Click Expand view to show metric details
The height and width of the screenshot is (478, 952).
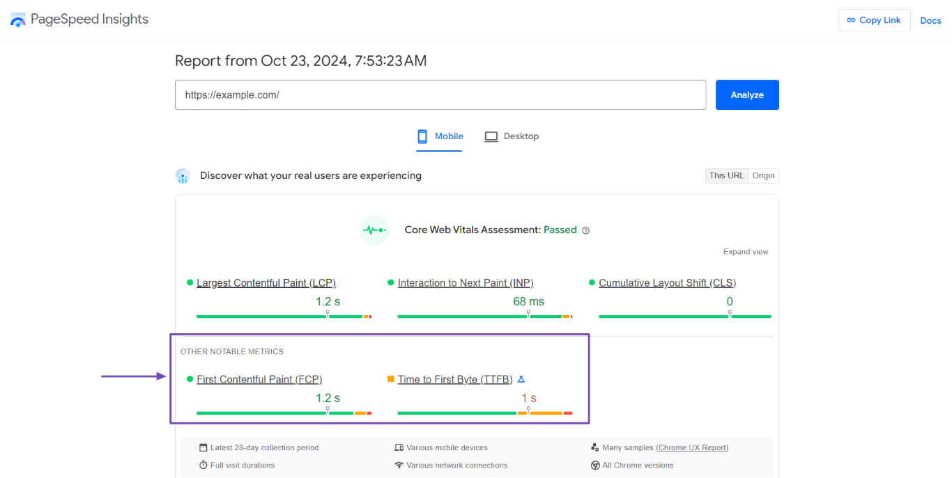[x=746, y=251]
